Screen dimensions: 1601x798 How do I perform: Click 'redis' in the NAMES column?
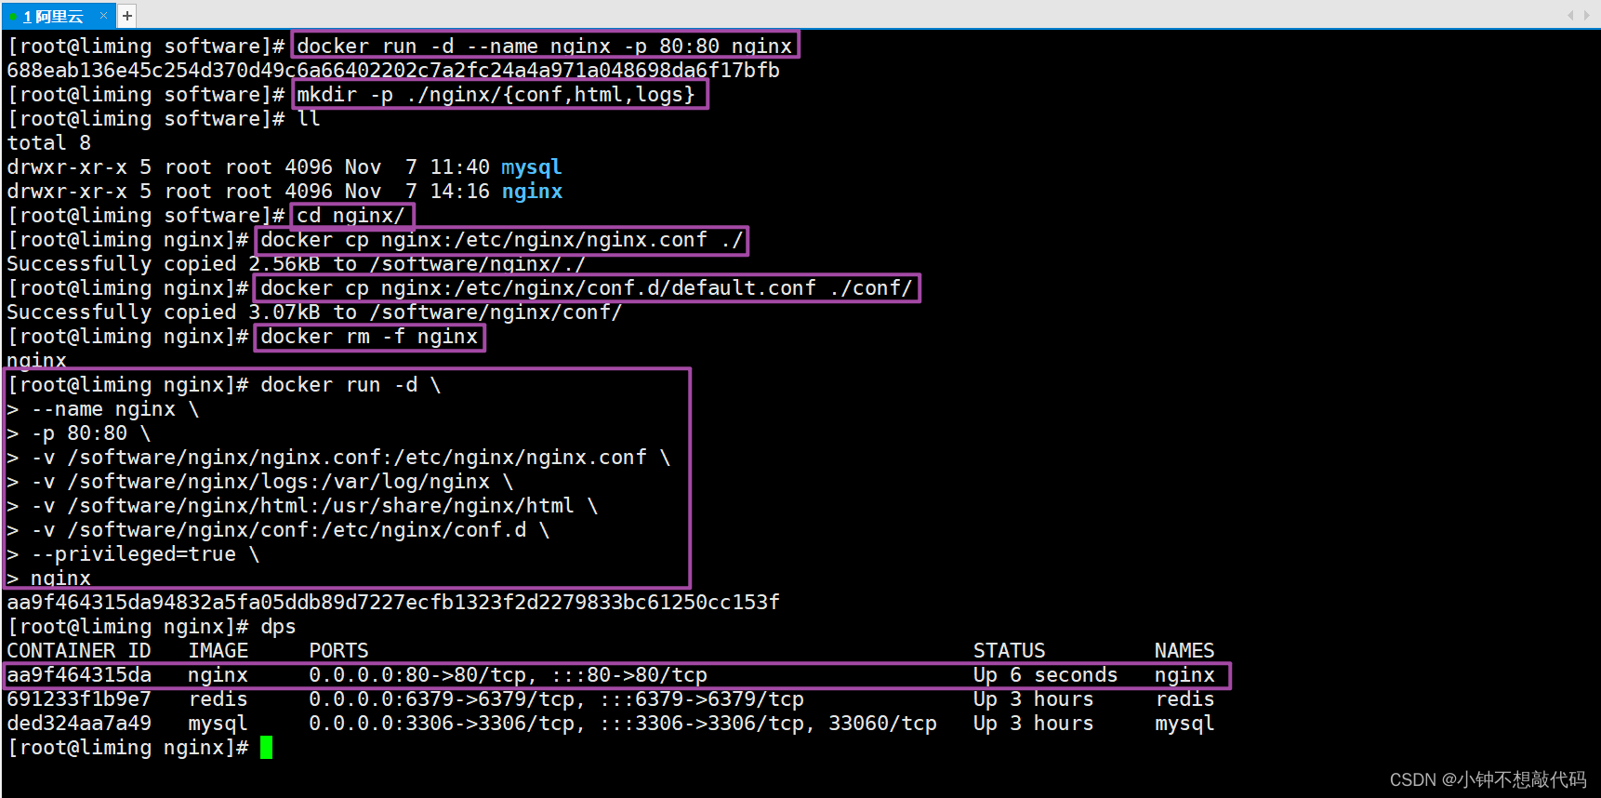(1184, 699)
